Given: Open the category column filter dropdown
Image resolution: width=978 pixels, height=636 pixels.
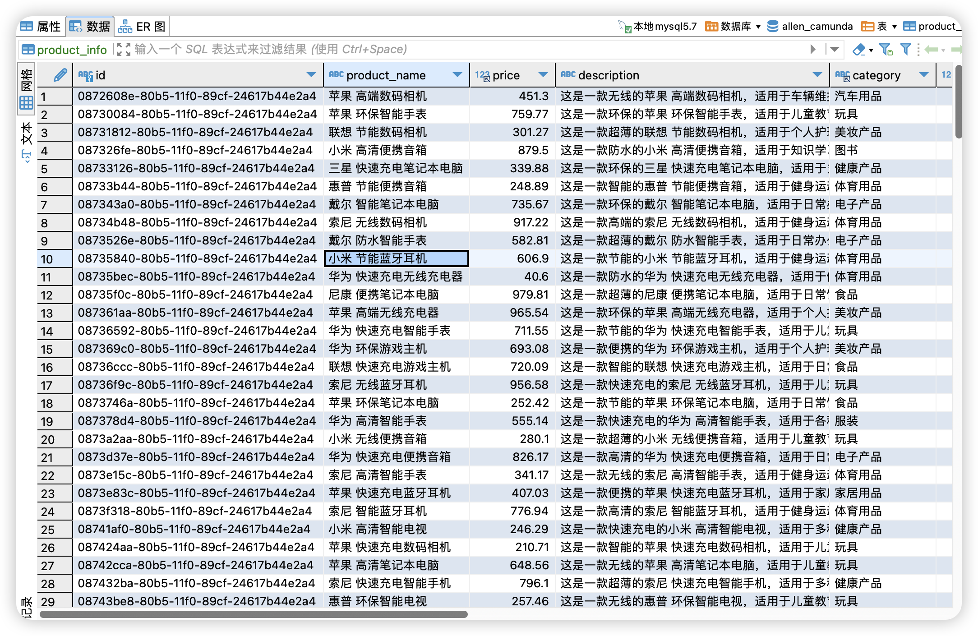Looking at the screenshot, I should click(x=924, y=75).
